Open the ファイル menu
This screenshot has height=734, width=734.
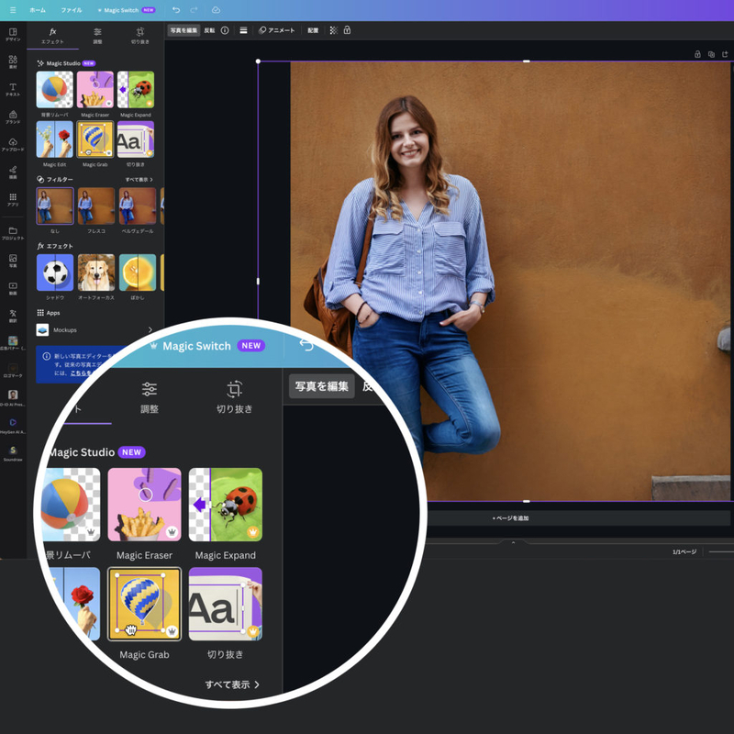point(72,10)
